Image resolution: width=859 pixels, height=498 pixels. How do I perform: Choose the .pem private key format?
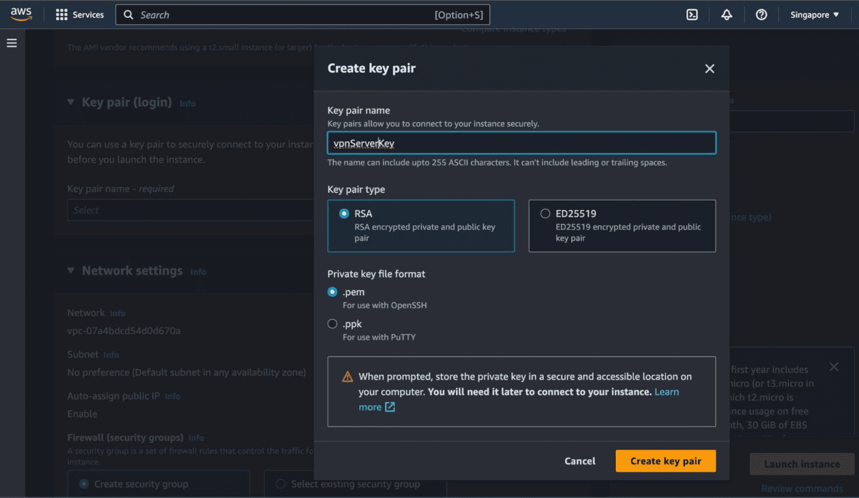332,292
